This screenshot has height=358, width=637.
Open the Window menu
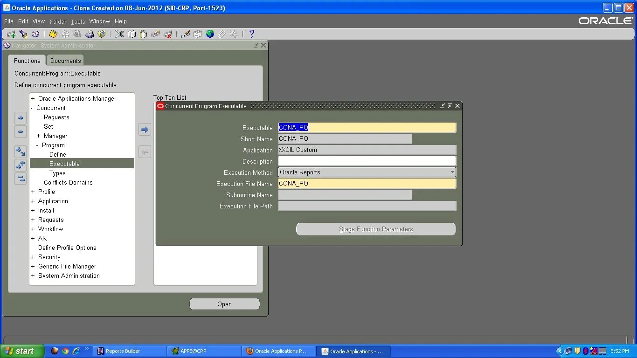tap(100, 21)
